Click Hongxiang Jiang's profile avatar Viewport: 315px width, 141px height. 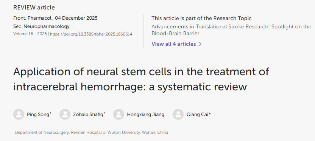click(119, 114)
